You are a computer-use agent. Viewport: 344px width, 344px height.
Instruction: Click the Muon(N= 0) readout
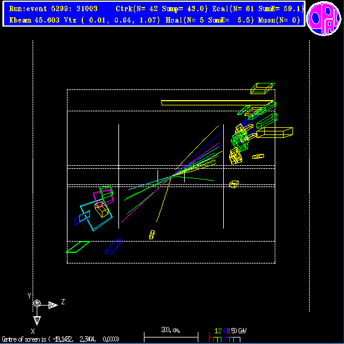[x=279, y=20]
